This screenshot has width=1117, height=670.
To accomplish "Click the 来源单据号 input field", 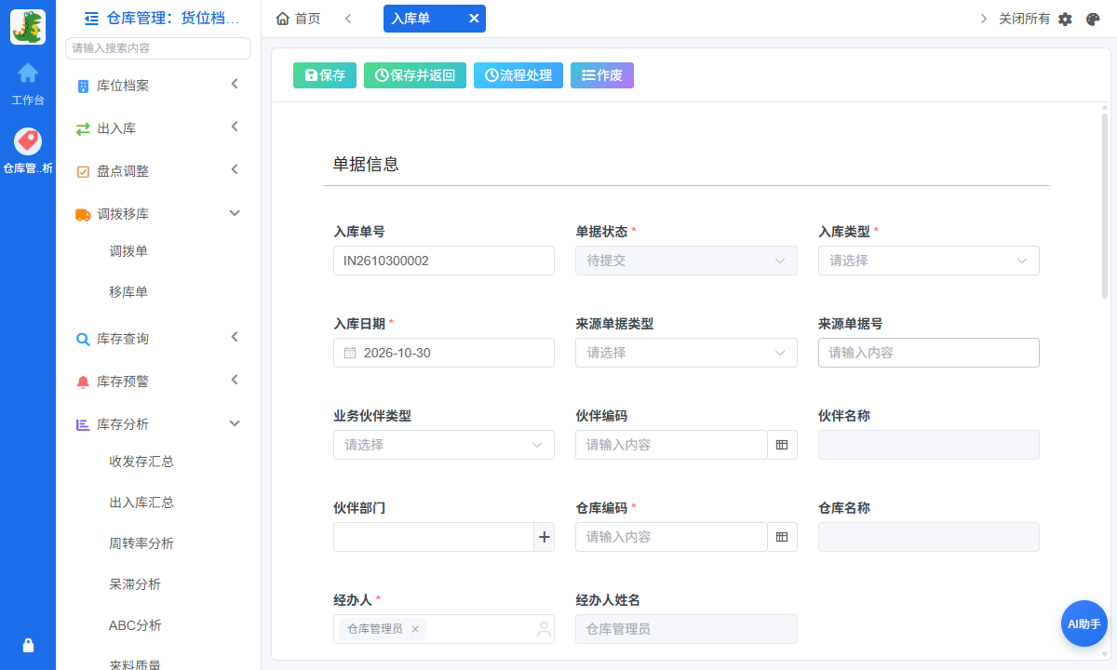I will 929,353.
